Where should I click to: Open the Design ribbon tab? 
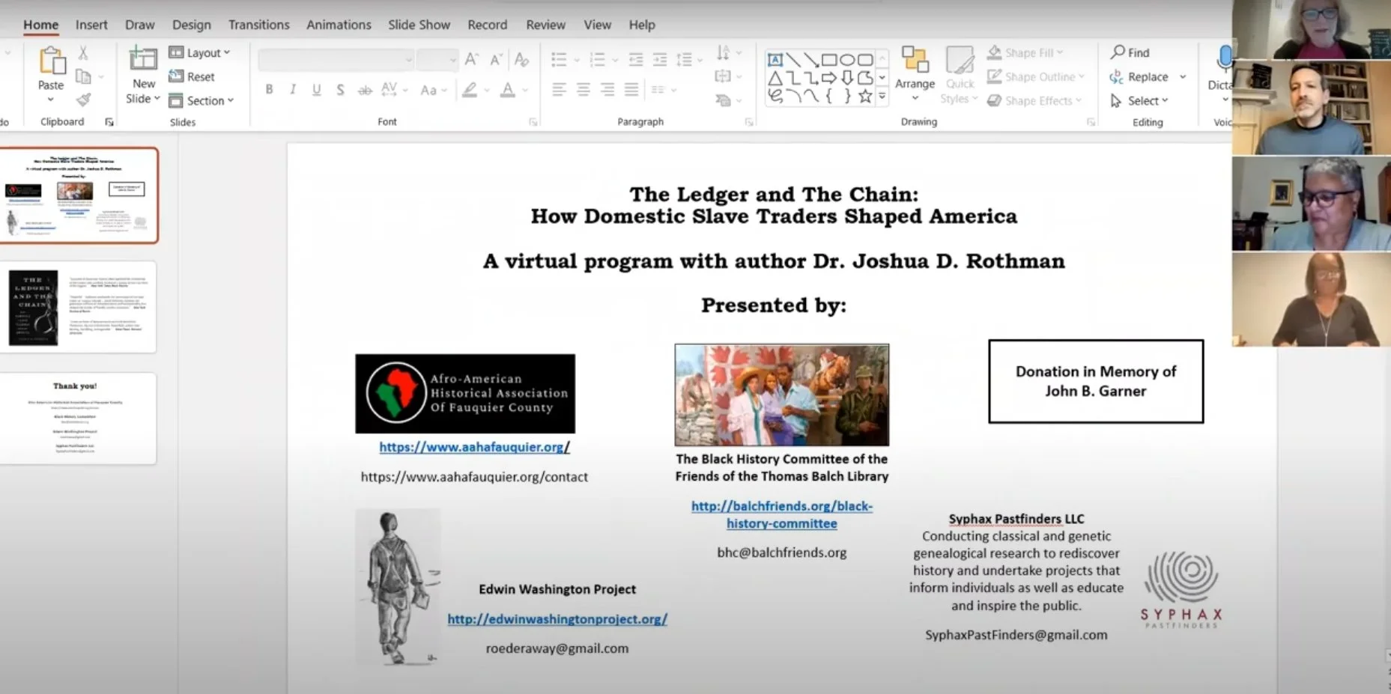tap(192, 25)
